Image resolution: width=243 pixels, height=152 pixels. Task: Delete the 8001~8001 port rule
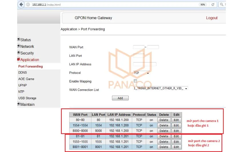(x=164, y=147)
